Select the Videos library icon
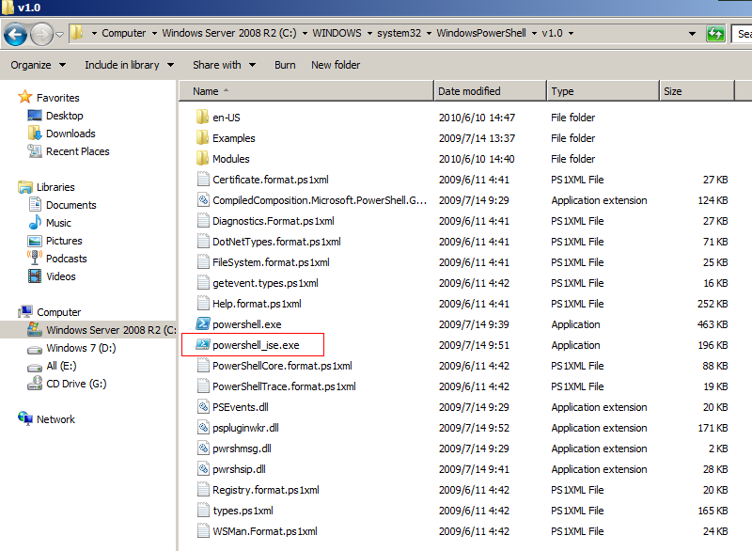Viewport: 752px width, 551px height. pyautogui.click(x=35, y=276)
